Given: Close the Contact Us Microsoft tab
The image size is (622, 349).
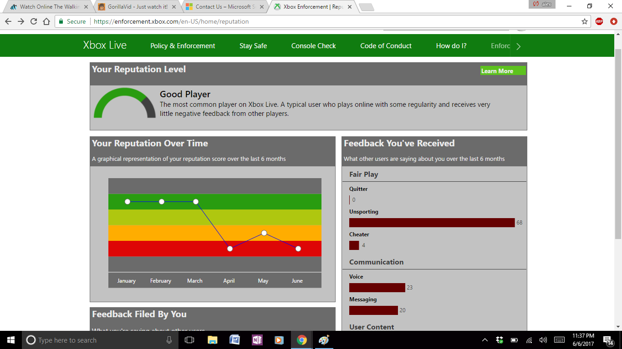Looking at the screenshot, I should [x=261, y=7].
